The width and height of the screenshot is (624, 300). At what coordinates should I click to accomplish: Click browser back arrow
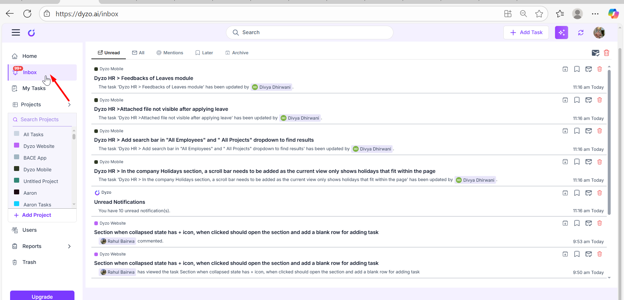[10, 14]
